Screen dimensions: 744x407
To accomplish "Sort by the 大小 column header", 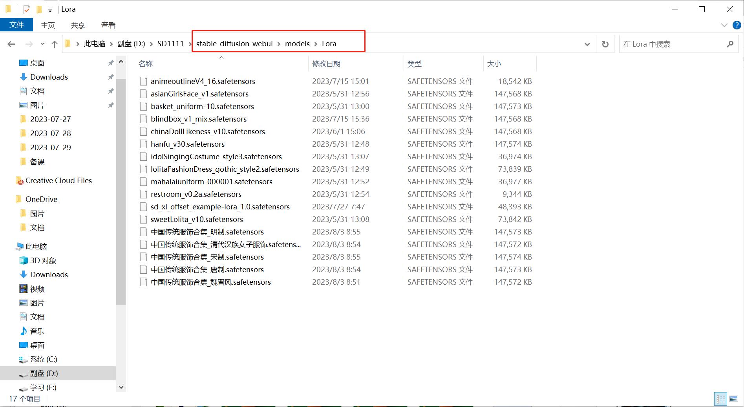I will point(494,64).
